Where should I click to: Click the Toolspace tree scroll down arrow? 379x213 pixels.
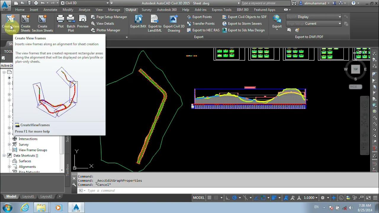pos(62,170)
